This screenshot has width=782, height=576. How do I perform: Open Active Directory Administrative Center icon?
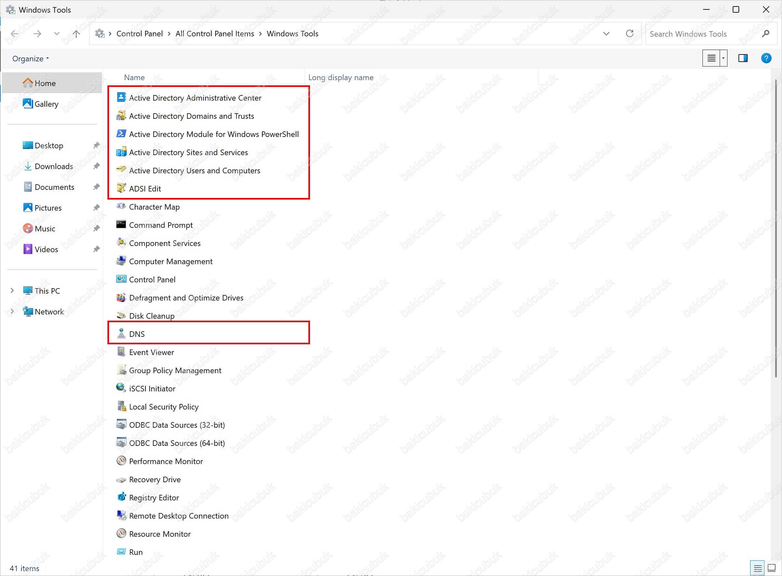pos(121,97)
